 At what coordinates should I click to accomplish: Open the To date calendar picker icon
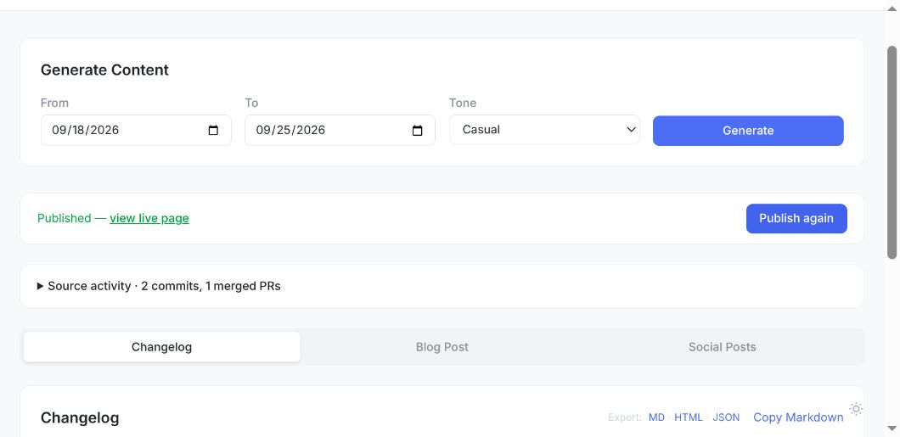coord(417,130)
